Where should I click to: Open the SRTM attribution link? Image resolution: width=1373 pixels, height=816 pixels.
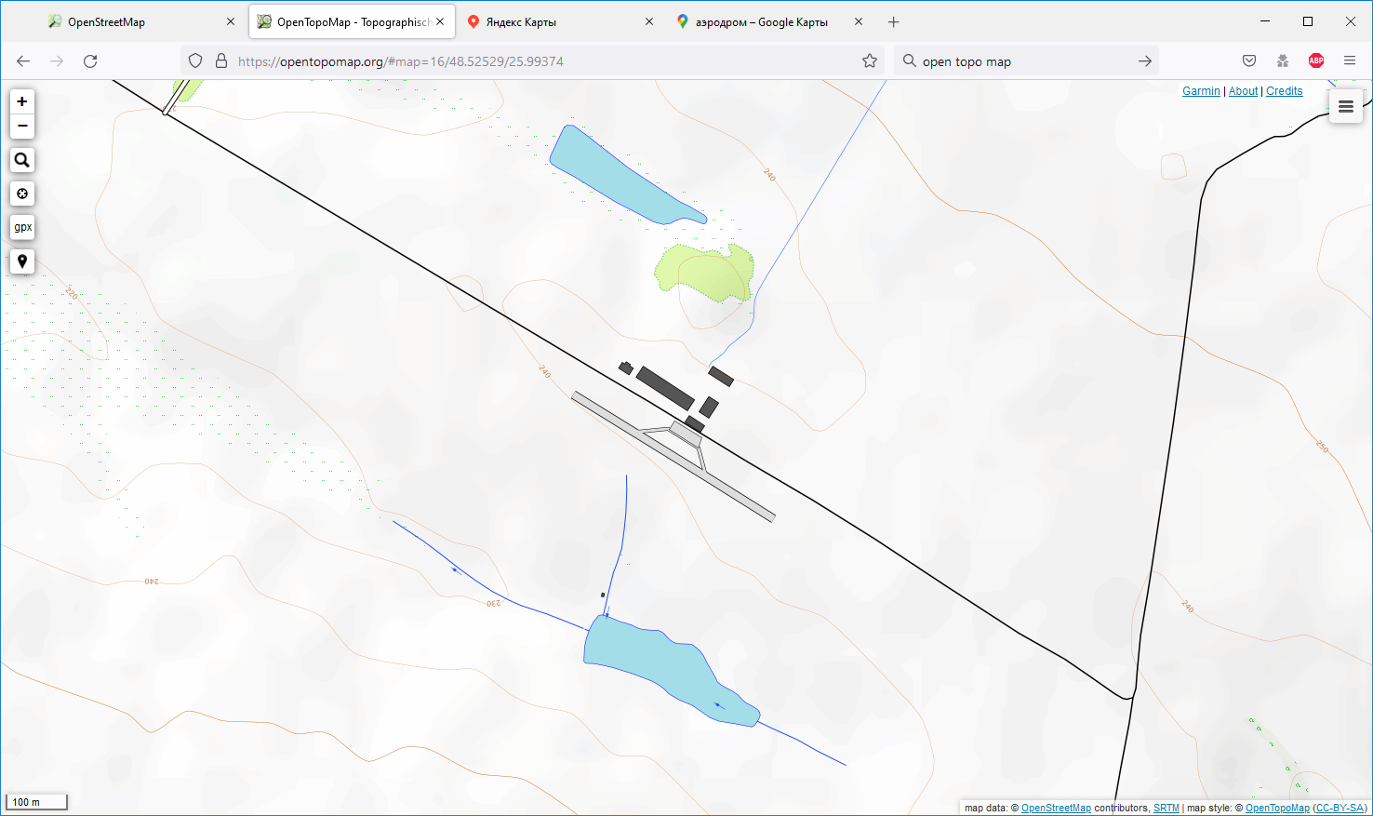coord(1166,809)
